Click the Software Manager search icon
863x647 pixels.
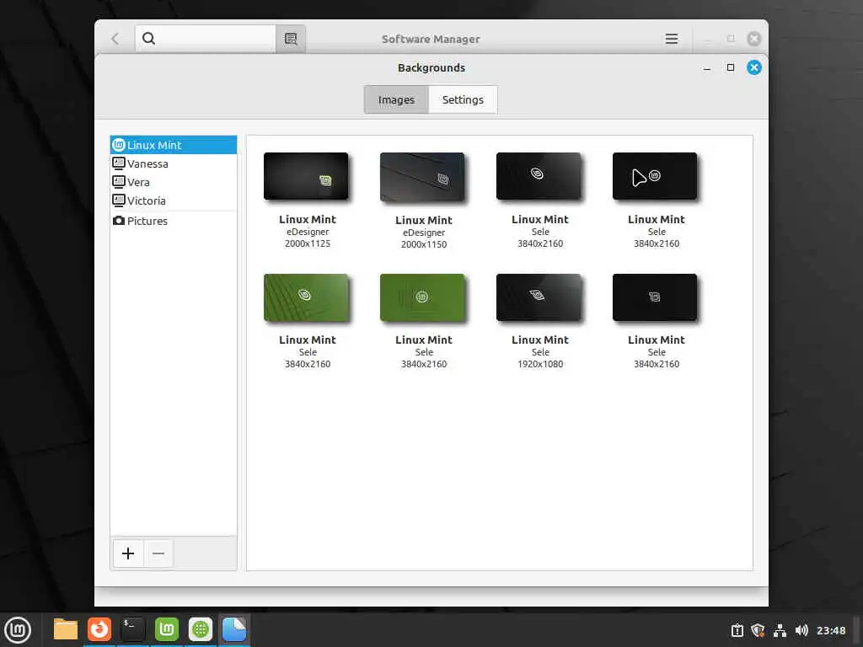click(148, 39)
